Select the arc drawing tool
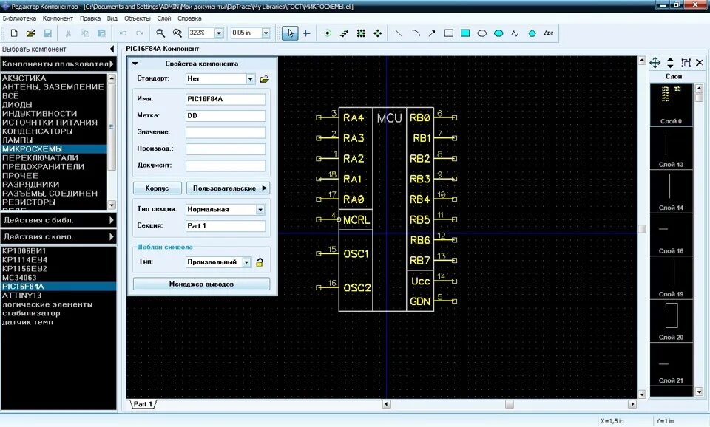Image resolution: width=710 pixels, height=427 pixels. [x=415, y=33]
